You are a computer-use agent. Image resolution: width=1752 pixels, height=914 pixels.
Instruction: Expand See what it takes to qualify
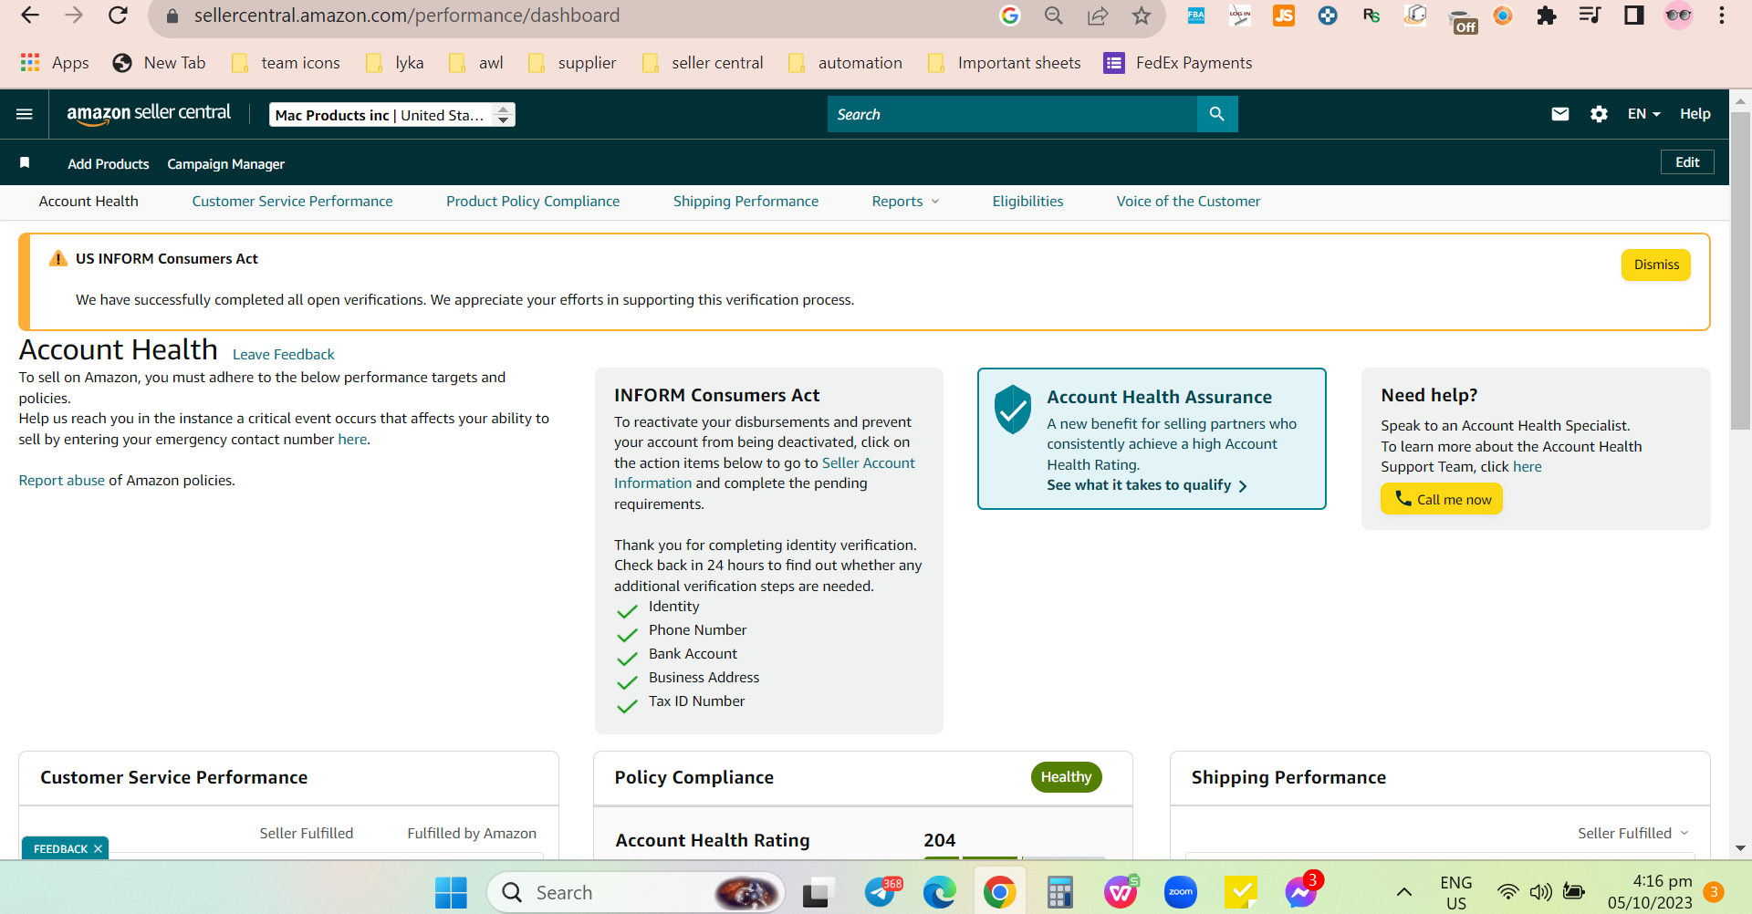1147,485
